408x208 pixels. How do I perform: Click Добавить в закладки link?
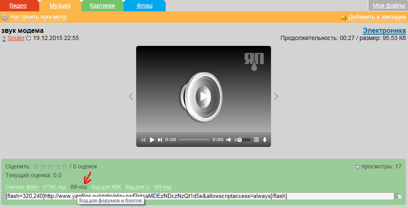[377, 17]
